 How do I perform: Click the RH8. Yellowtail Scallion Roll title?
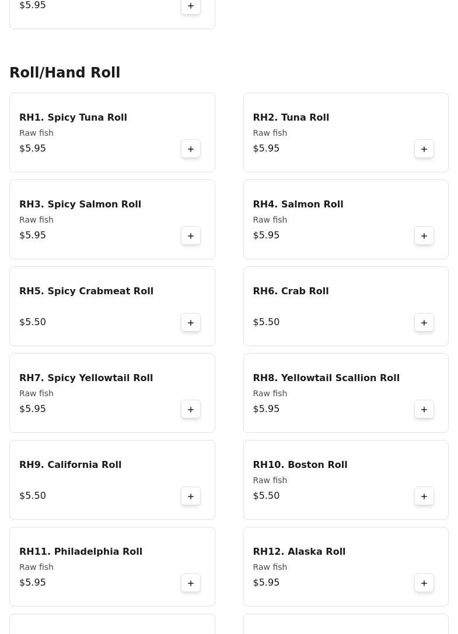326,378
